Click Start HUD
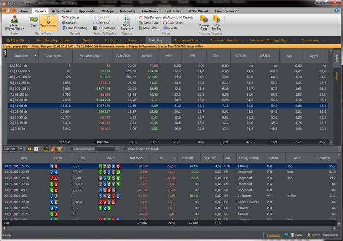 pos(102,17)
